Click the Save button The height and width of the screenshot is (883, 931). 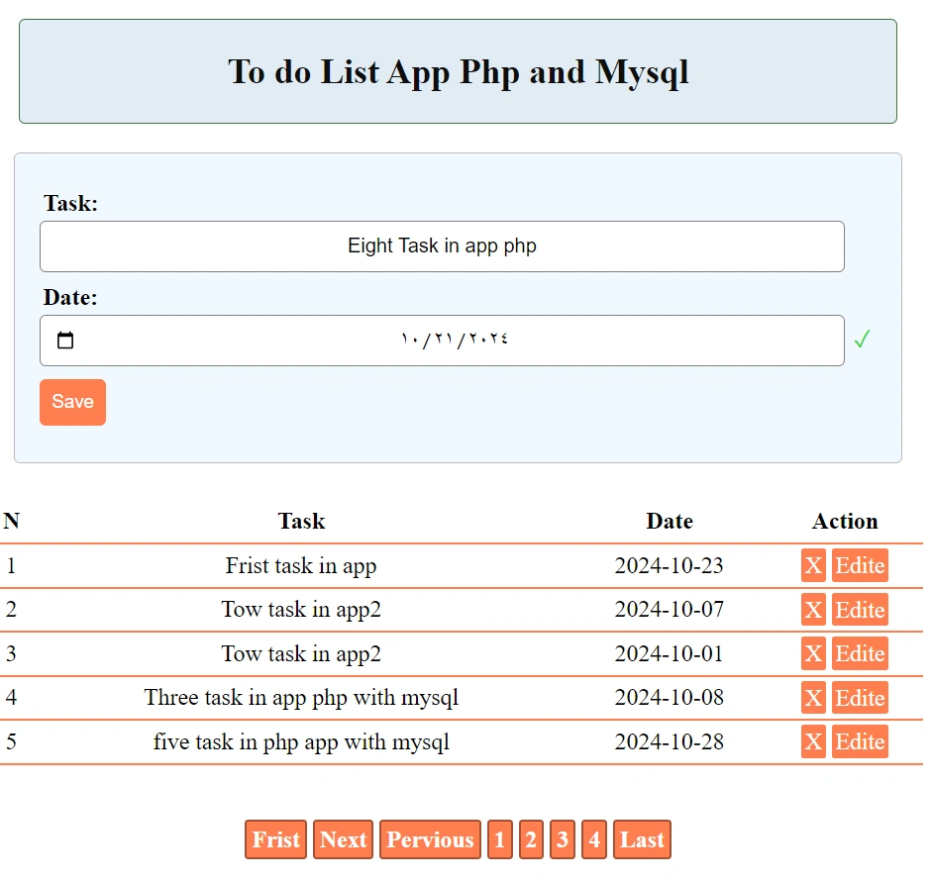[x=72, y=402]
